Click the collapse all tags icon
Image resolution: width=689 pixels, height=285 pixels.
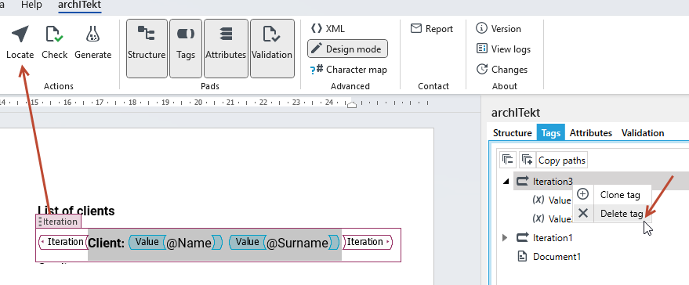tap(508, 160)
